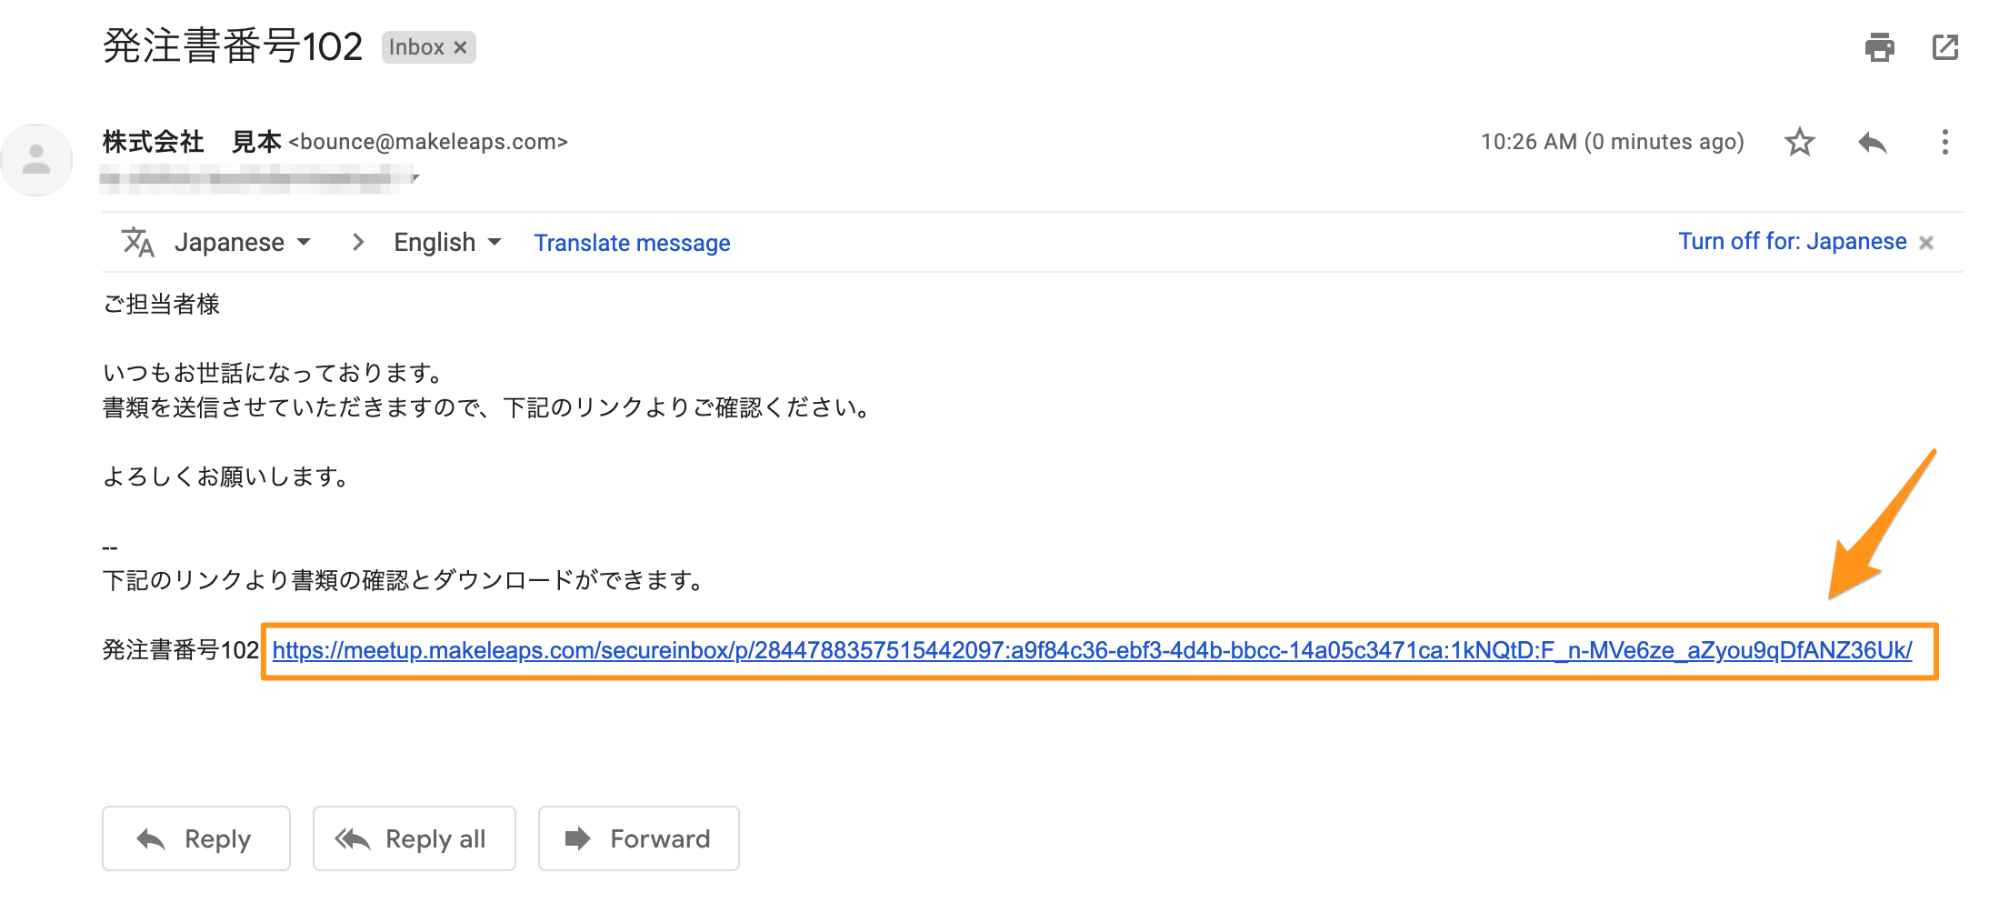The image size is (2009, 913).
Task: Click the Reply all button
Action: click(414, 838)
